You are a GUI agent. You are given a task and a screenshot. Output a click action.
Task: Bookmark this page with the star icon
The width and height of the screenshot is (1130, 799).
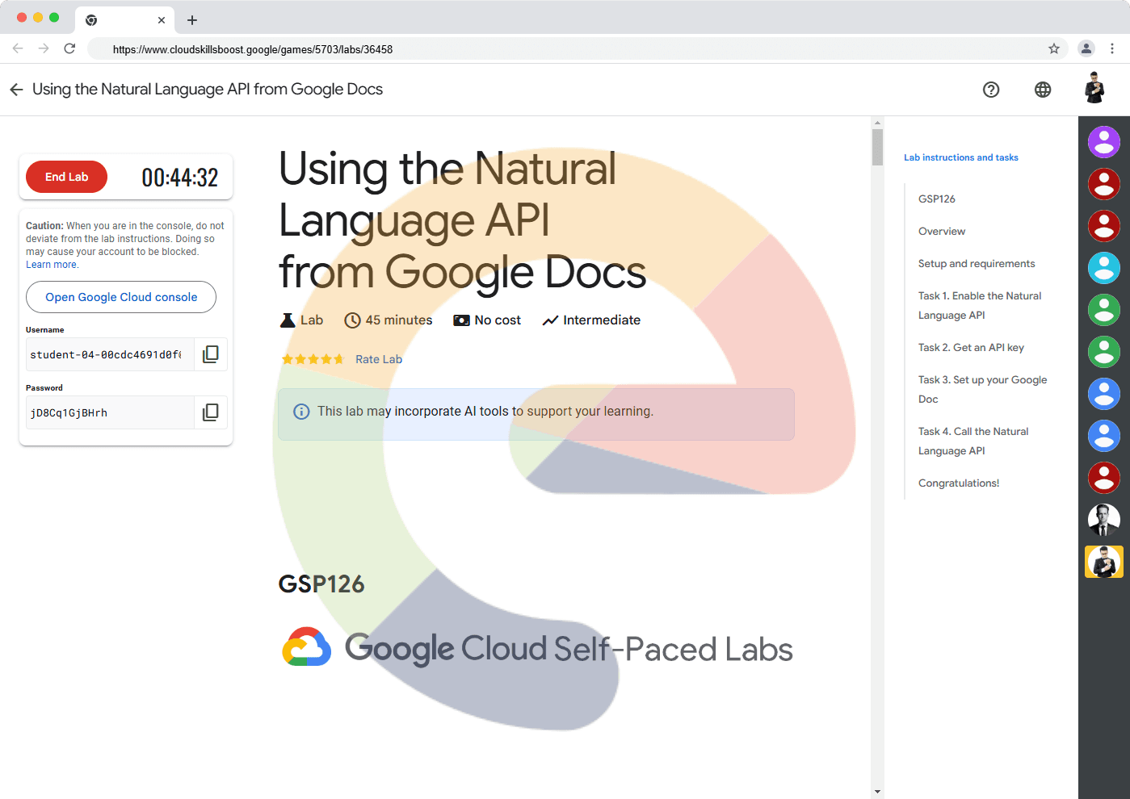1054,49
